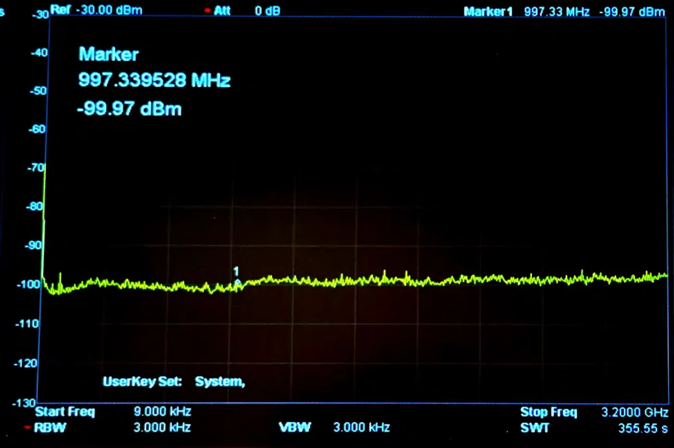The width and height of the screenshot is (674, 448).
Task: Click the Start Freq label
Action: point(65,412)
